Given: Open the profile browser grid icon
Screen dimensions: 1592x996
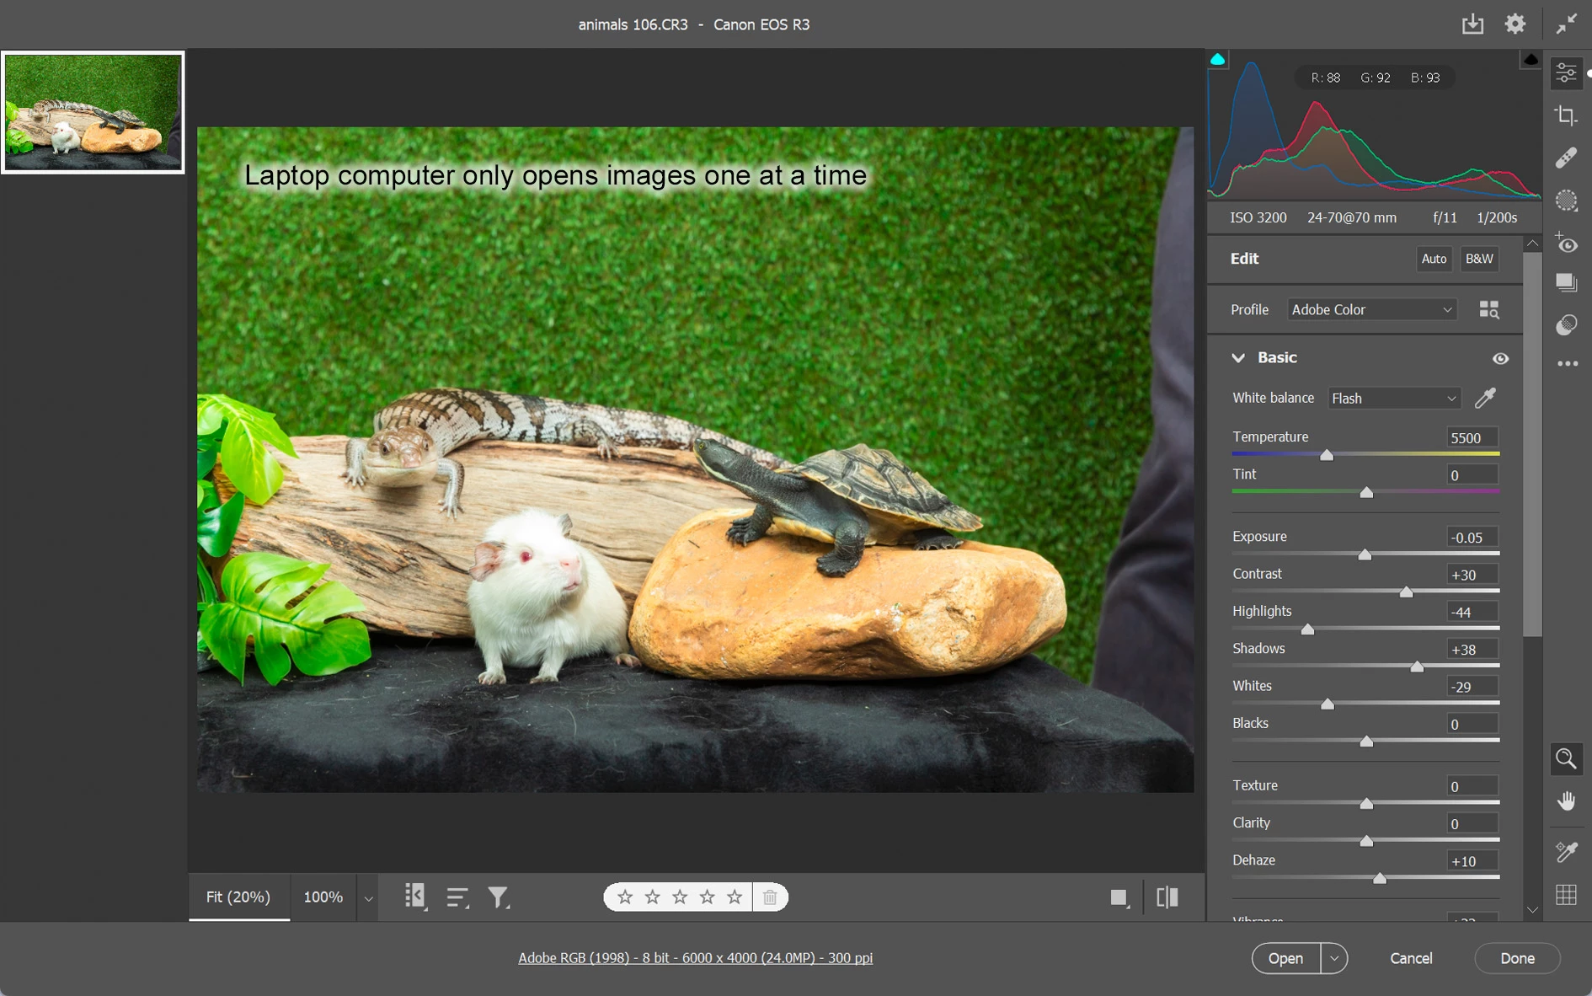Looking at the screenshot, I should 1488,309.
